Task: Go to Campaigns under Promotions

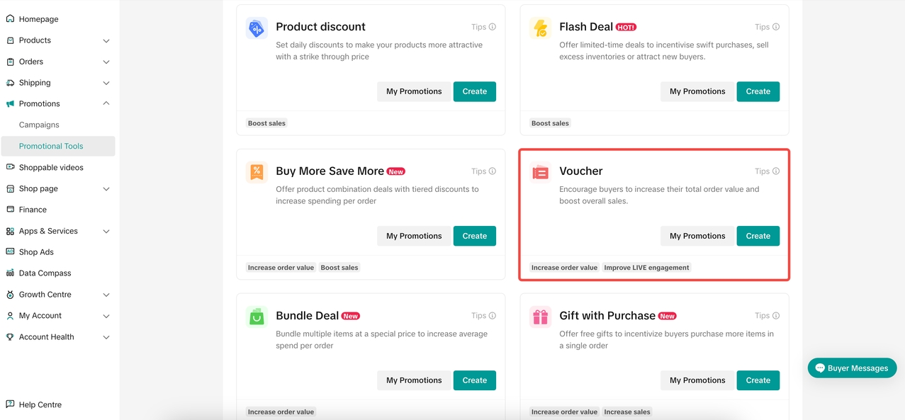Action: [39, 125]
